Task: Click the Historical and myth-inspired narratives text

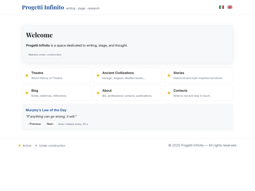Action: point(198,78)
